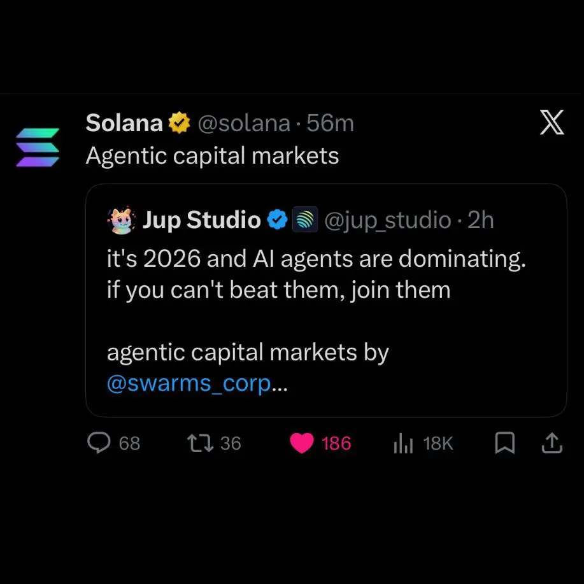
Task: Click the X logo in corner
Action: click(552, 122)
